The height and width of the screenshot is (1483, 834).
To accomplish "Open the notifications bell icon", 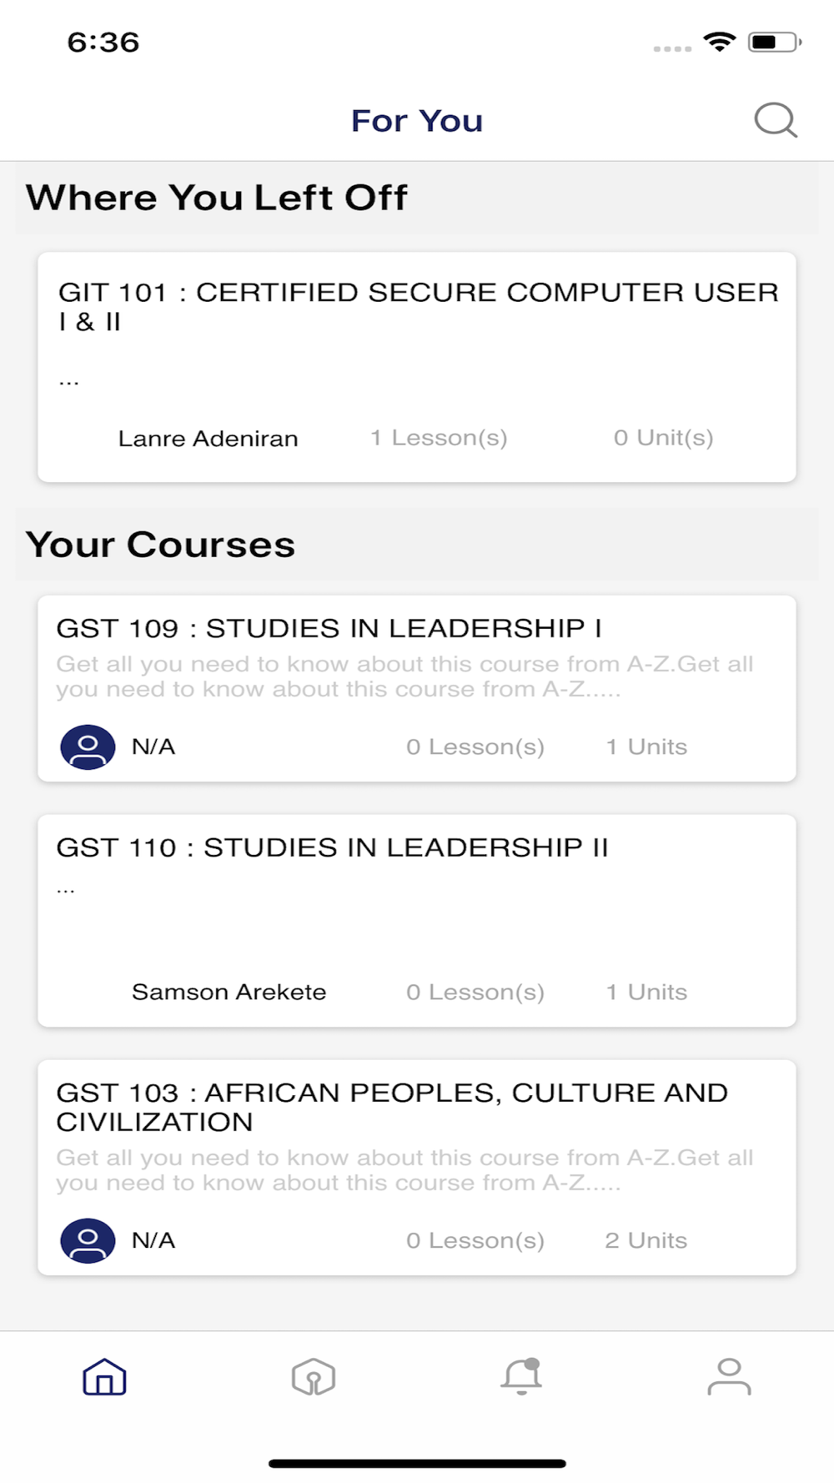I will [521, 1376].
